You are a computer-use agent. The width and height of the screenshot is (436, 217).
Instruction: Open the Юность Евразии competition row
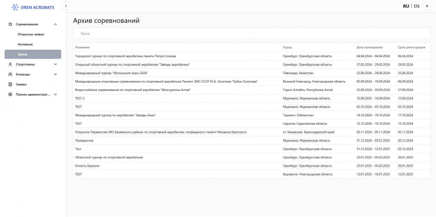tap(87, 166)
